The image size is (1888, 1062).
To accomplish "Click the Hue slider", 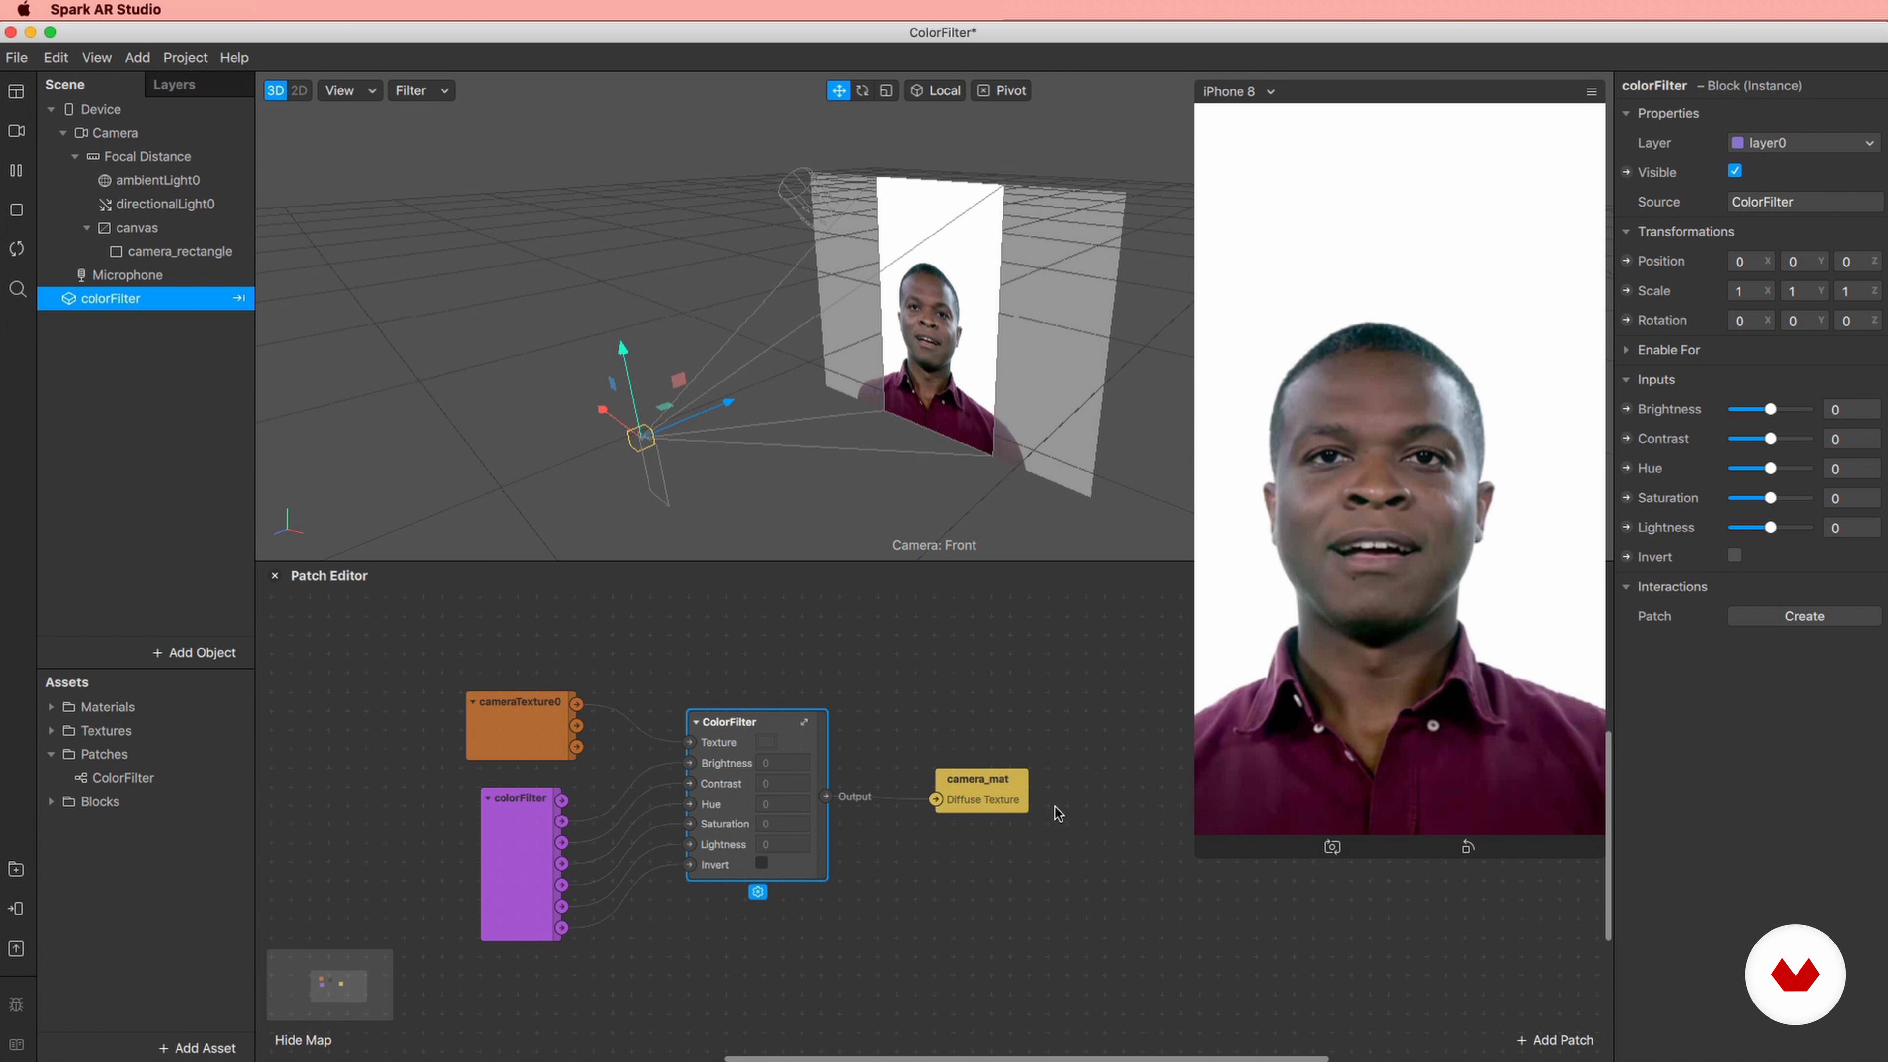I will [1770, 469].
